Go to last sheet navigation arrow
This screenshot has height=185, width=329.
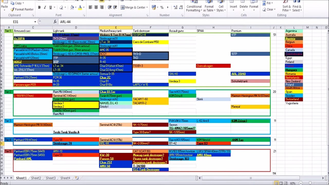pyautogui.click(x=12, y=178)
